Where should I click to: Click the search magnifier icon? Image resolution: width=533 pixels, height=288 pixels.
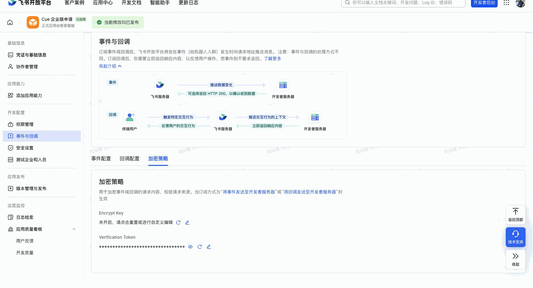click(x=347, y=2)
